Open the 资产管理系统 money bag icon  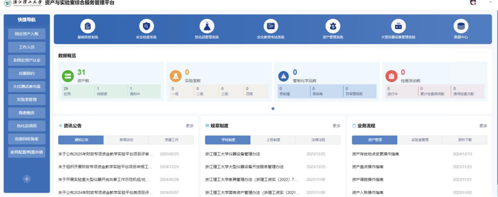pyautogui.click(x=333, y=26)
